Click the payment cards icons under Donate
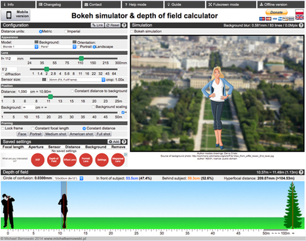Screen dimensions: 306x241 [x=277, y=19]
